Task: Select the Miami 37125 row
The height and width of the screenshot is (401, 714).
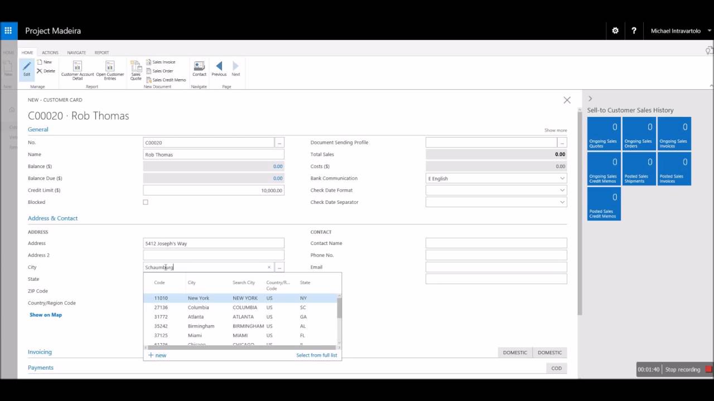Action: click(240, 335)
